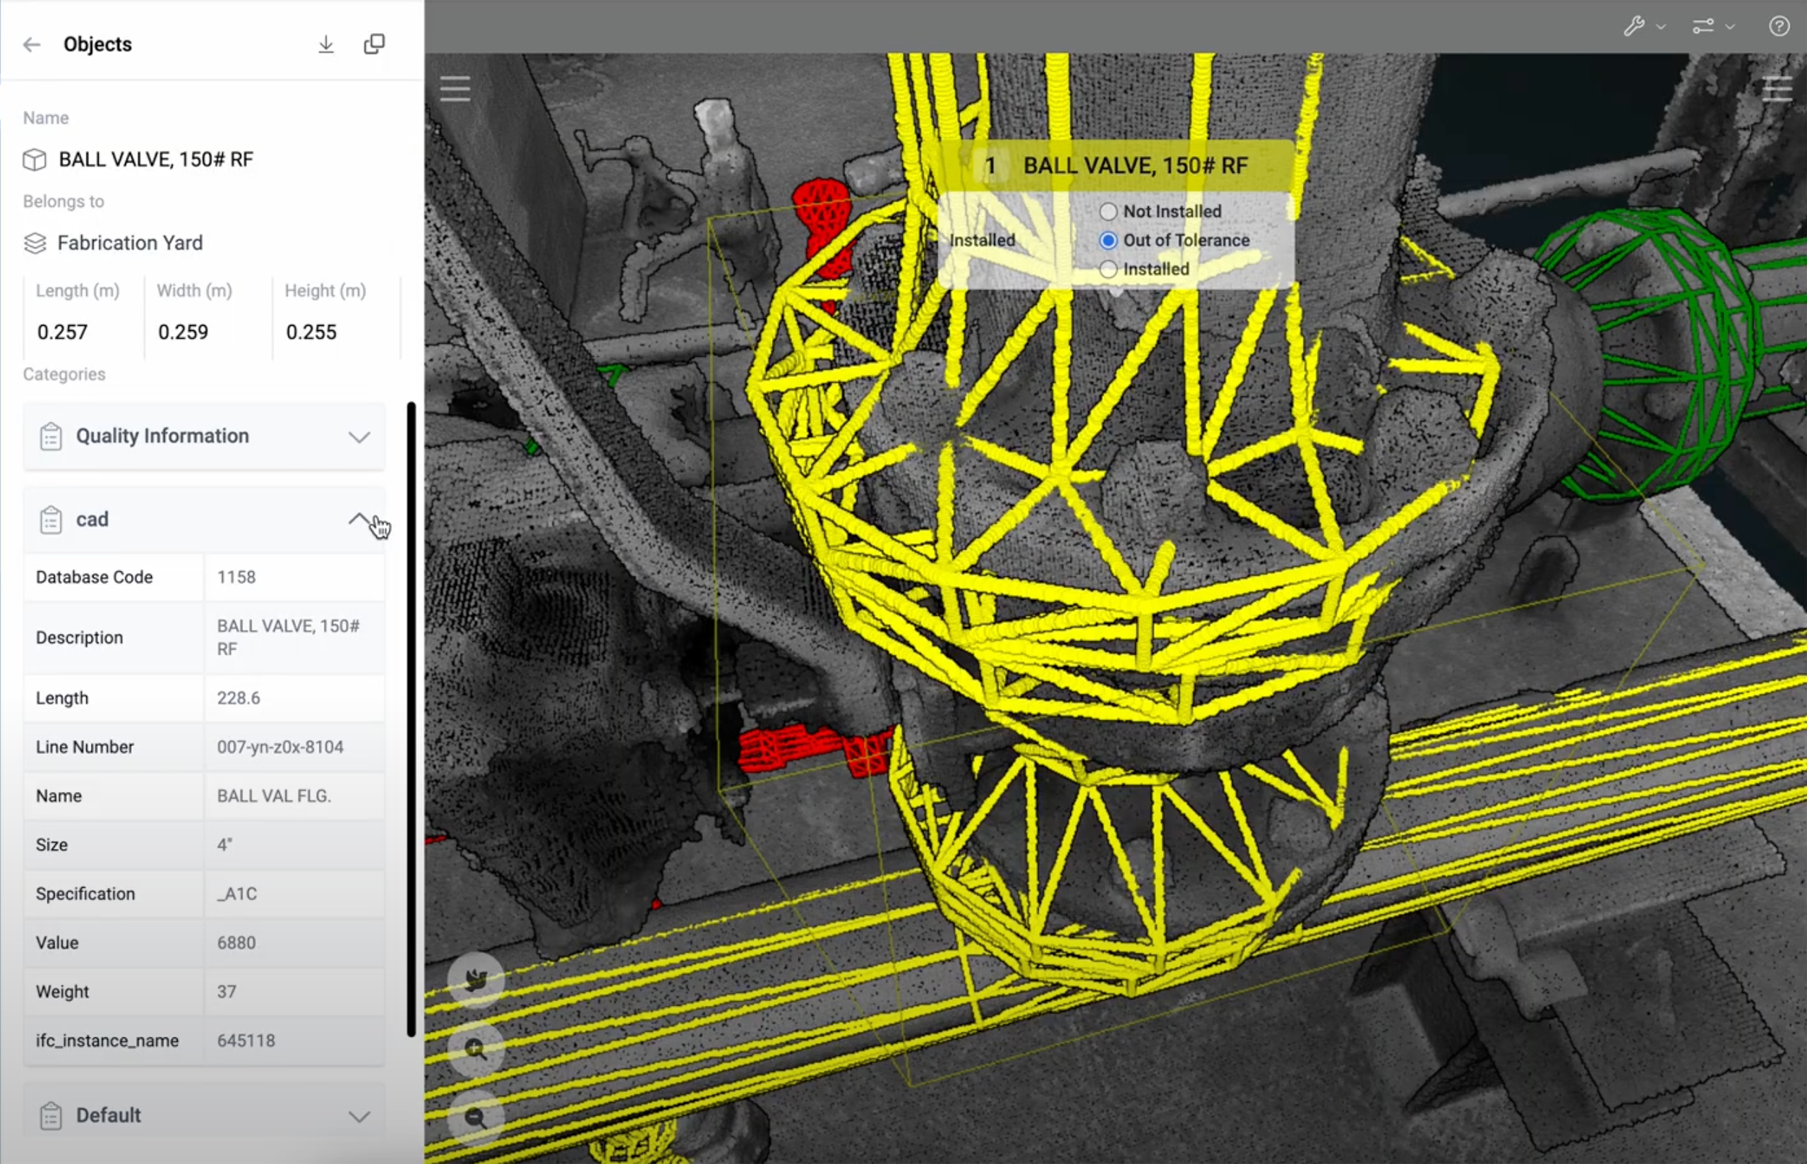Select the Installed radio button

pyautogui.click(x=1108, y=268)
